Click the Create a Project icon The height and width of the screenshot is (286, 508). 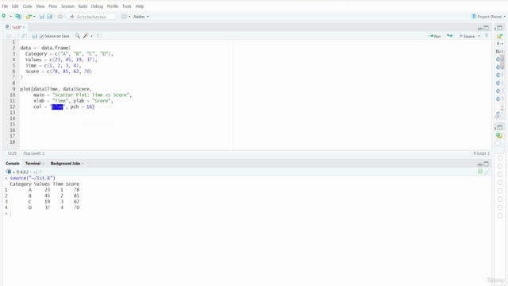18,16
